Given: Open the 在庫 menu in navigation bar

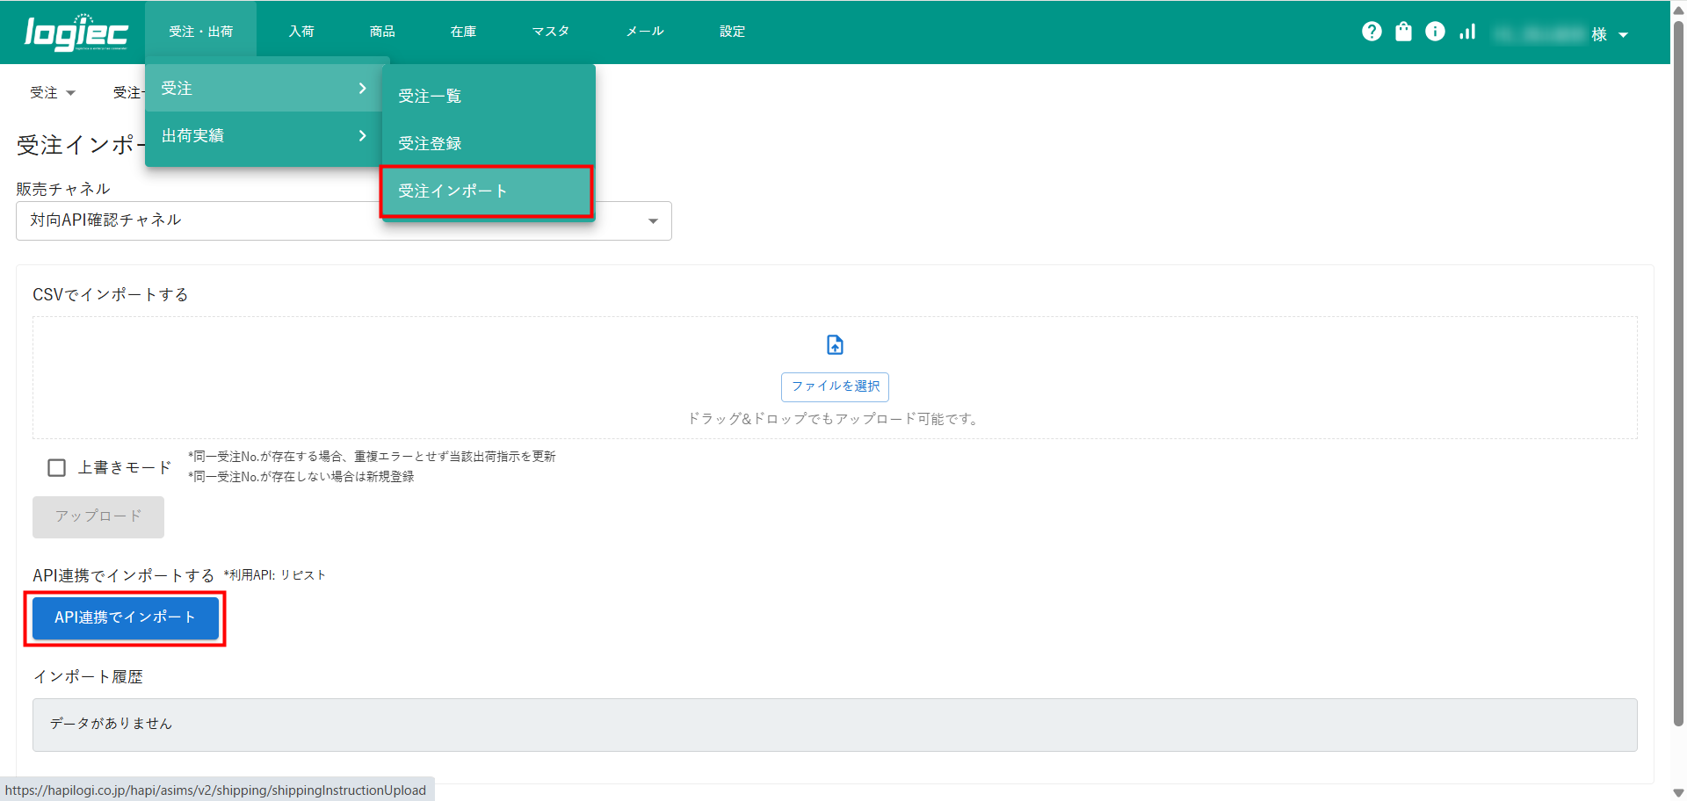Looking at the screenshot, I should [x=463, y=32].
